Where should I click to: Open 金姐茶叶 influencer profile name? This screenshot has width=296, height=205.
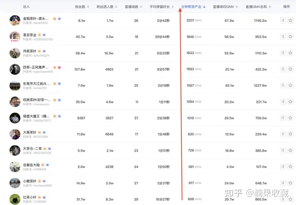pos(36,19)
